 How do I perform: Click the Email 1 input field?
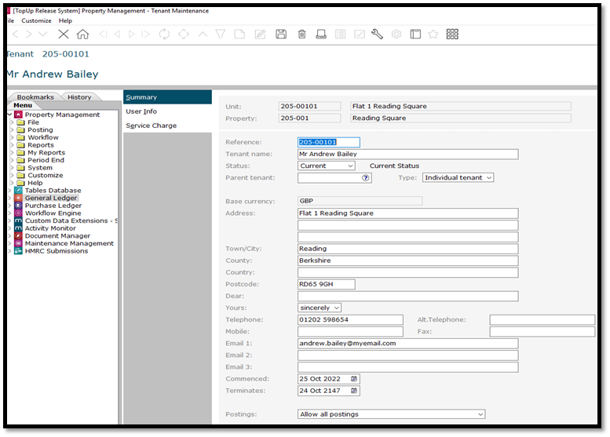407,344
